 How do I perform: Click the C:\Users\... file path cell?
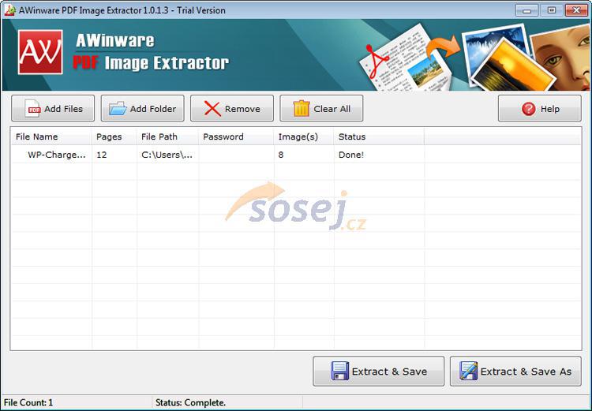point(167,155)
